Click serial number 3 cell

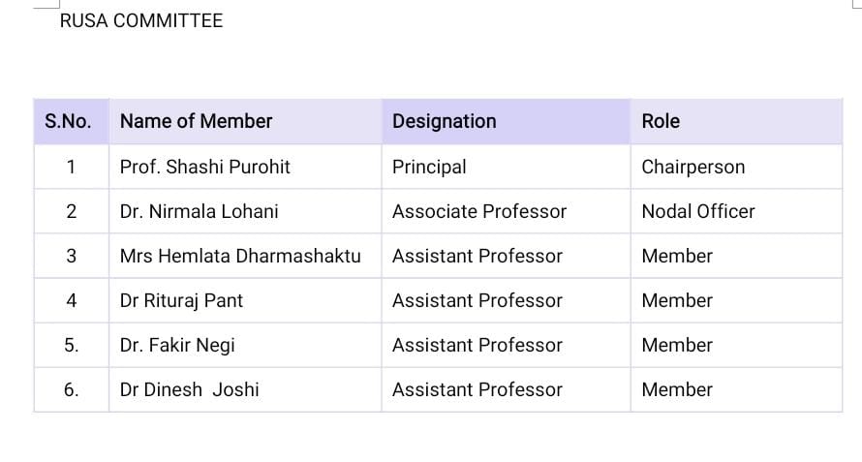(72, 256)
